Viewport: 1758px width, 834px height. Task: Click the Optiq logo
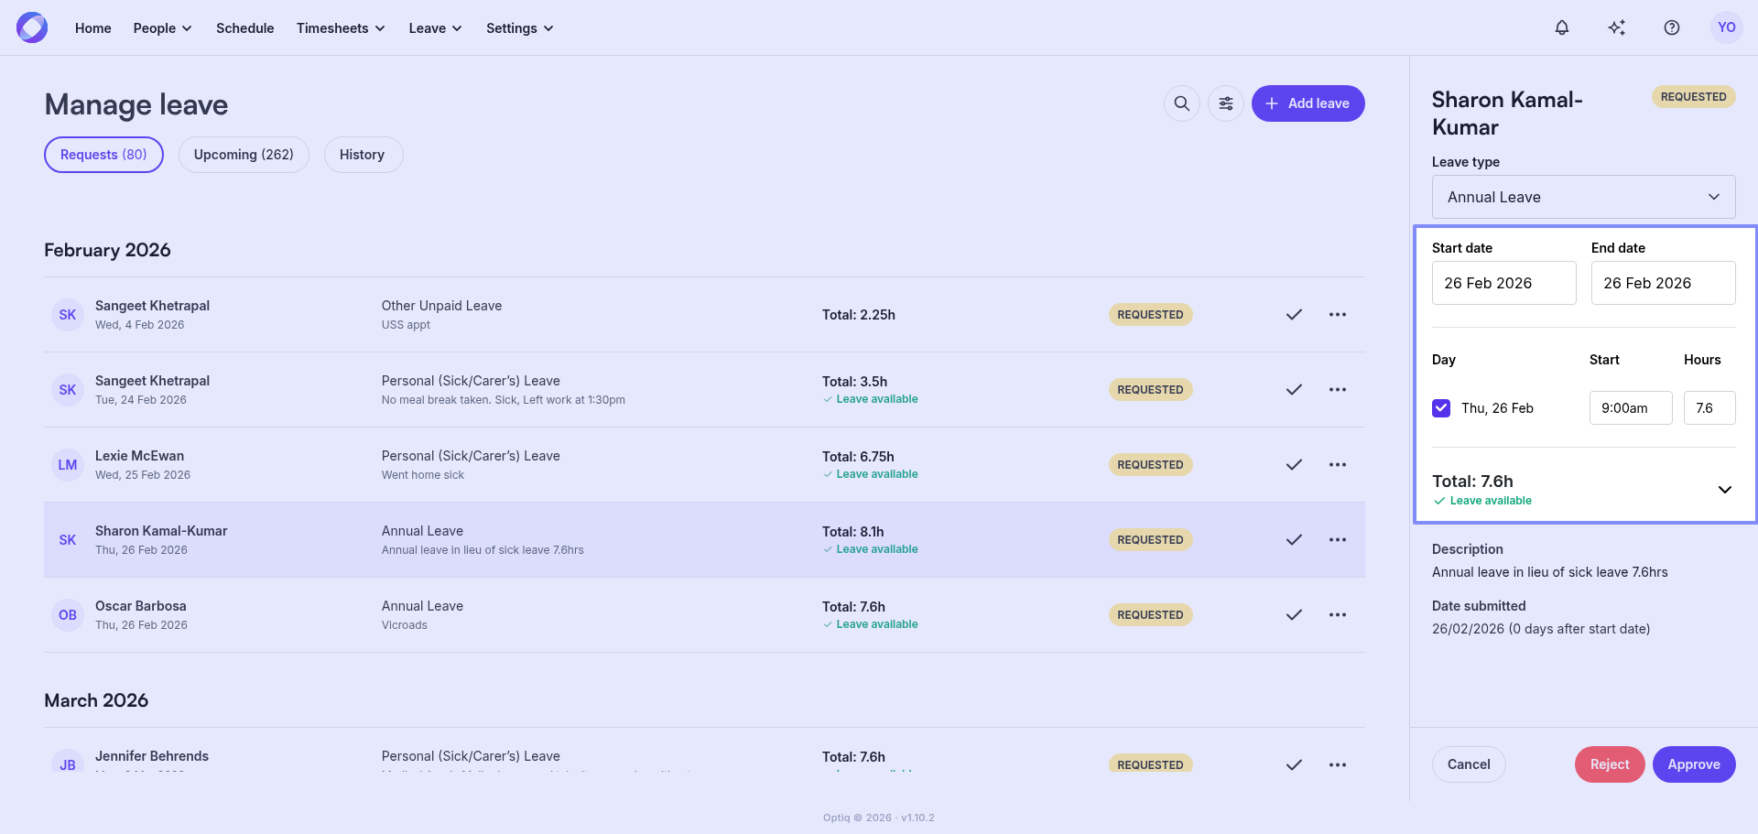click(x=32, y=27)
